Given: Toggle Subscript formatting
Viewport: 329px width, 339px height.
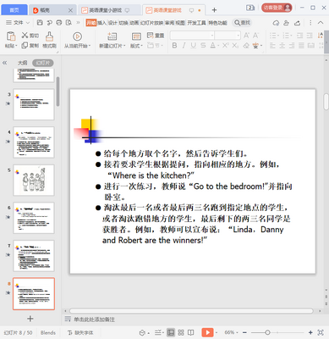Looking at the screenshot, I should click(x=235, y=45).
